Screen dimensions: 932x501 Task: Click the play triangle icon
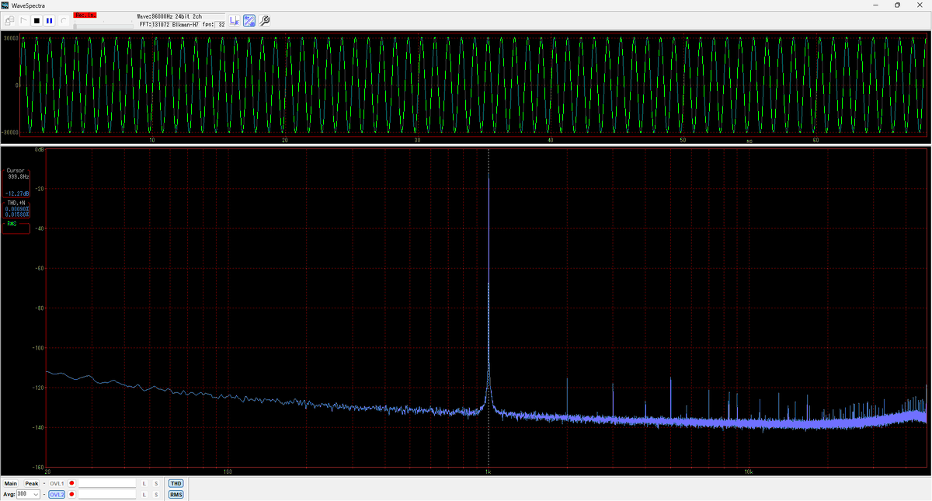click(23, 20)
